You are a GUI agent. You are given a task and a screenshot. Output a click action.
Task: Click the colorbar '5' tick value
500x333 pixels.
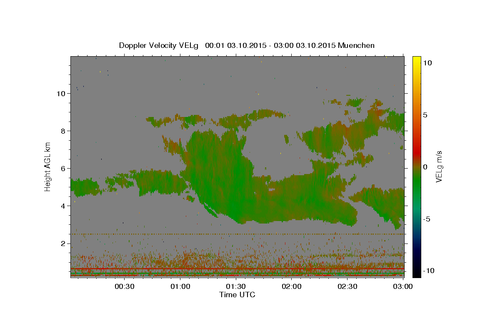tap(426, 115)
